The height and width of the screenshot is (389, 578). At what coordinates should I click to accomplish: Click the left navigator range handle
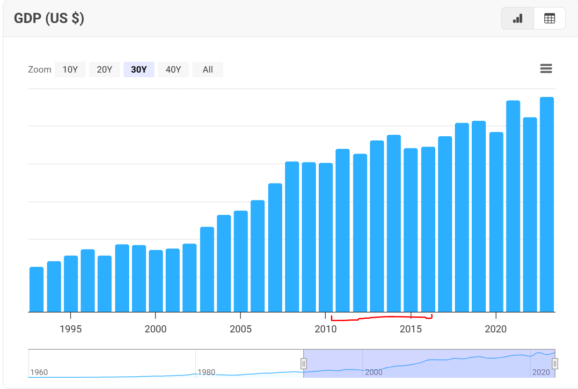point(304,363)
